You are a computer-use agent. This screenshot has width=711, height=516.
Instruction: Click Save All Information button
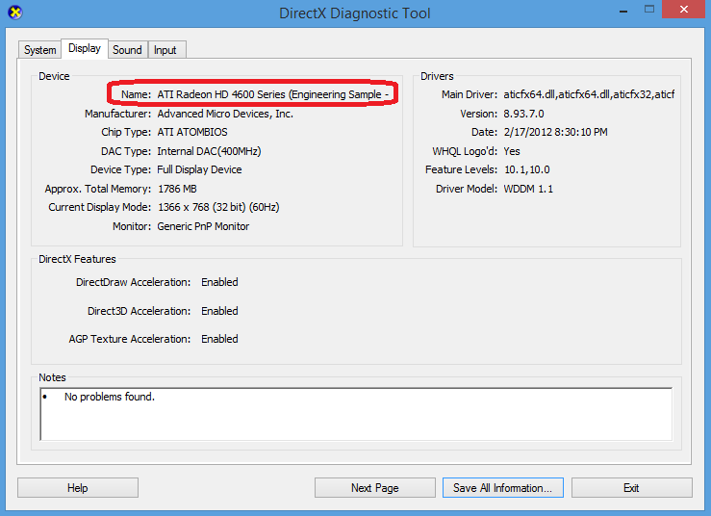(x=502, y=488)
